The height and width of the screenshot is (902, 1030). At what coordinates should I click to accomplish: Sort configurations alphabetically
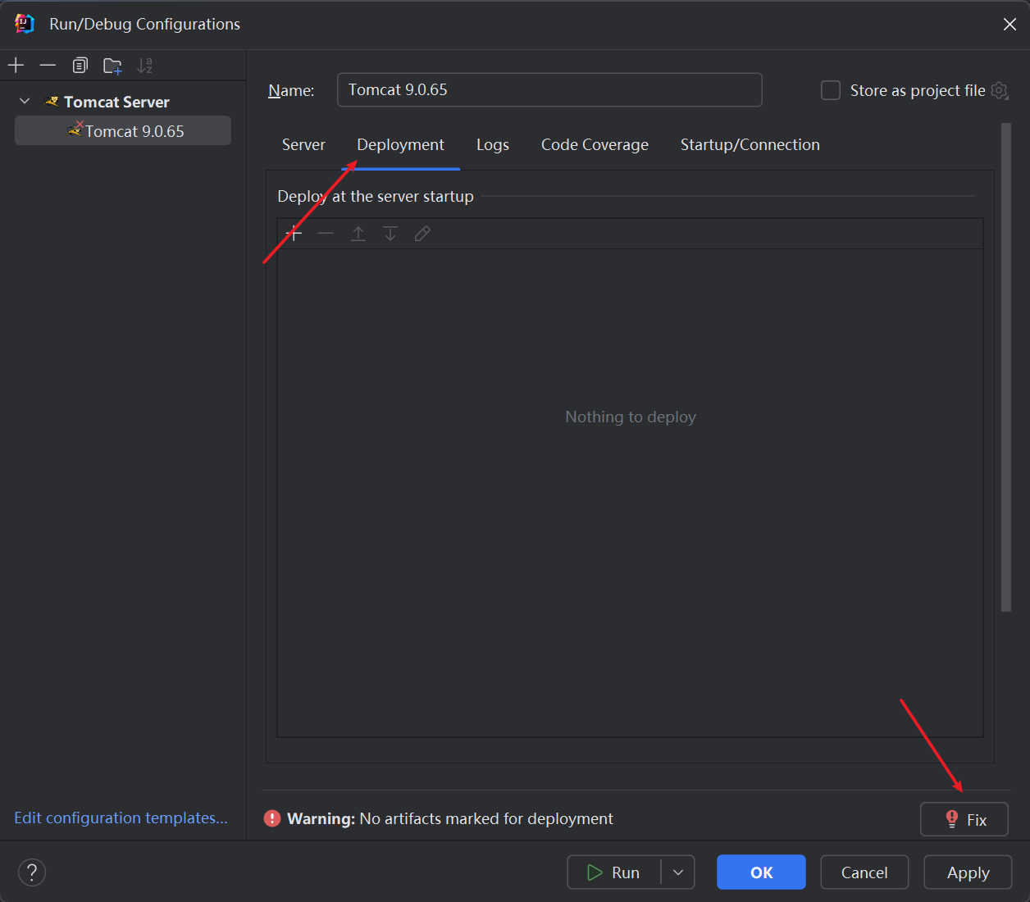144,66
